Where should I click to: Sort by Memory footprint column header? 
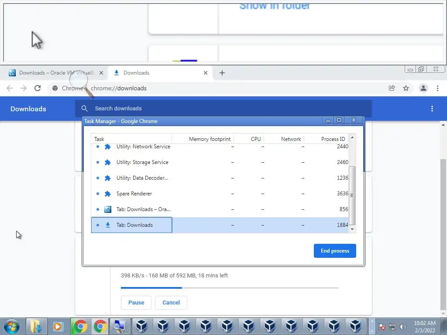[203, 139]
